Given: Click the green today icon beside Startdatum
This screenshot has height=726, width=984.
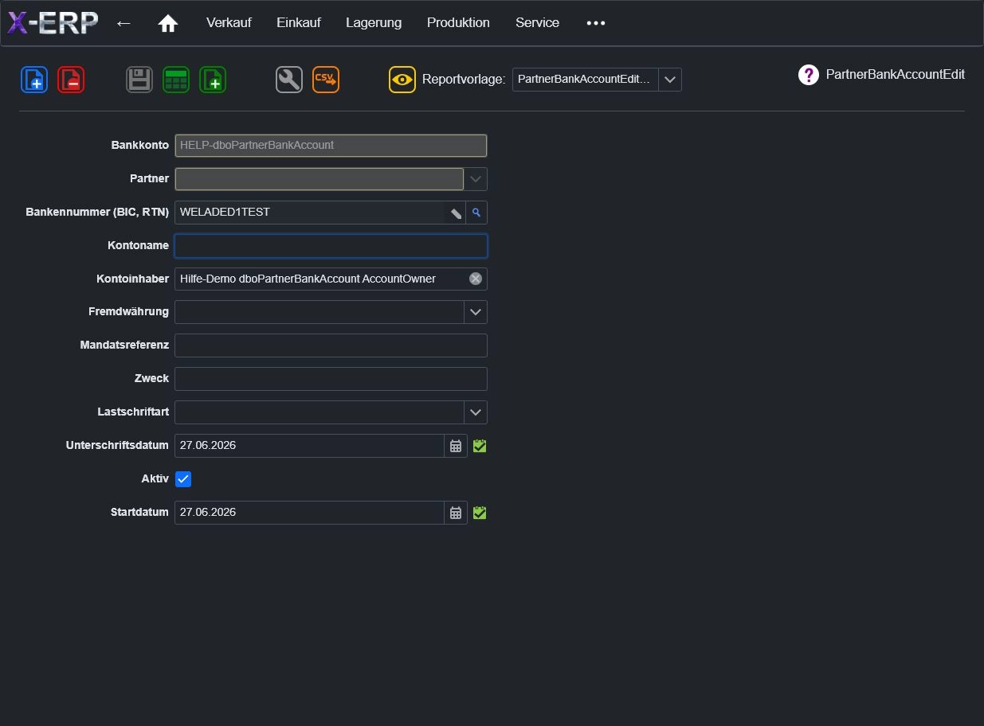Looking at the screenshot, I should 480,513.
